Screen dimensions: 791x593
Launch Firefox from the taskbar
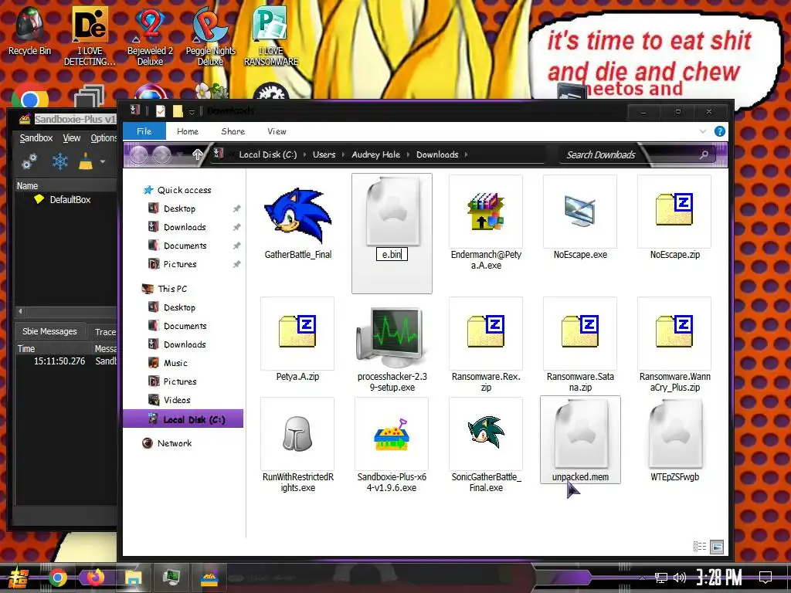pyautogui.click(x=95, y=577)
